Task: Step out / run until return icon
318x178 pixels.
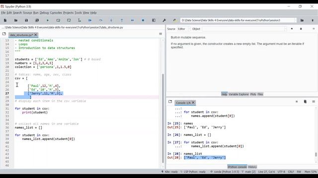Action: coord(122,20)
